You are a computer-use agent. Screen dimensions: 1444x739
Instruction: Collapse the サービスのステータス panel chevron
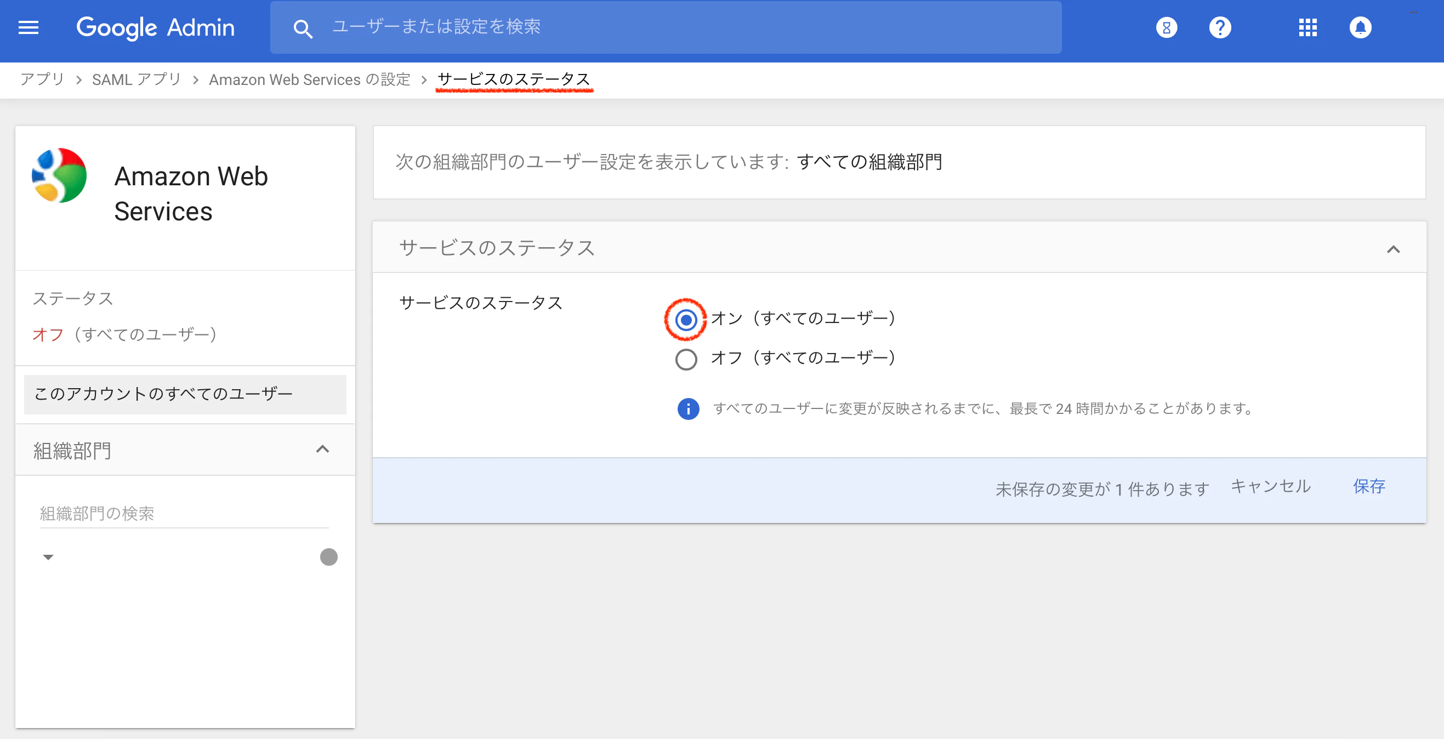click(1394, 249)
